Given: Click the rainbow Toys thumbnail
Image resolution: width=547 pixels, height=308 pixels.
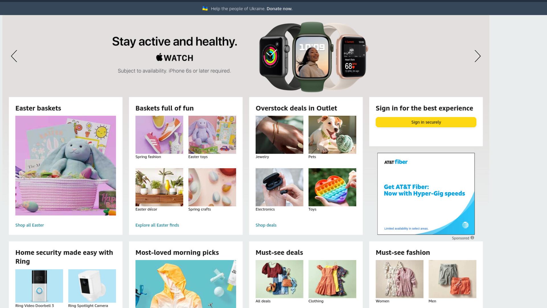Looking at the screenshot, I should point(332,187).
